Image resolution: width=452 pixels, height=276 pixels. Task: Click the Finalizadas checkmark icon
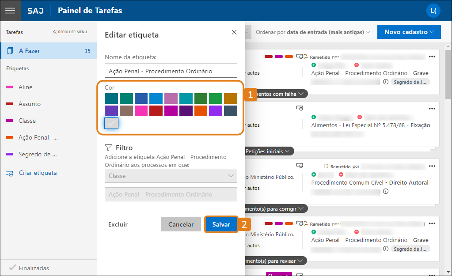[x=12, y=268]
